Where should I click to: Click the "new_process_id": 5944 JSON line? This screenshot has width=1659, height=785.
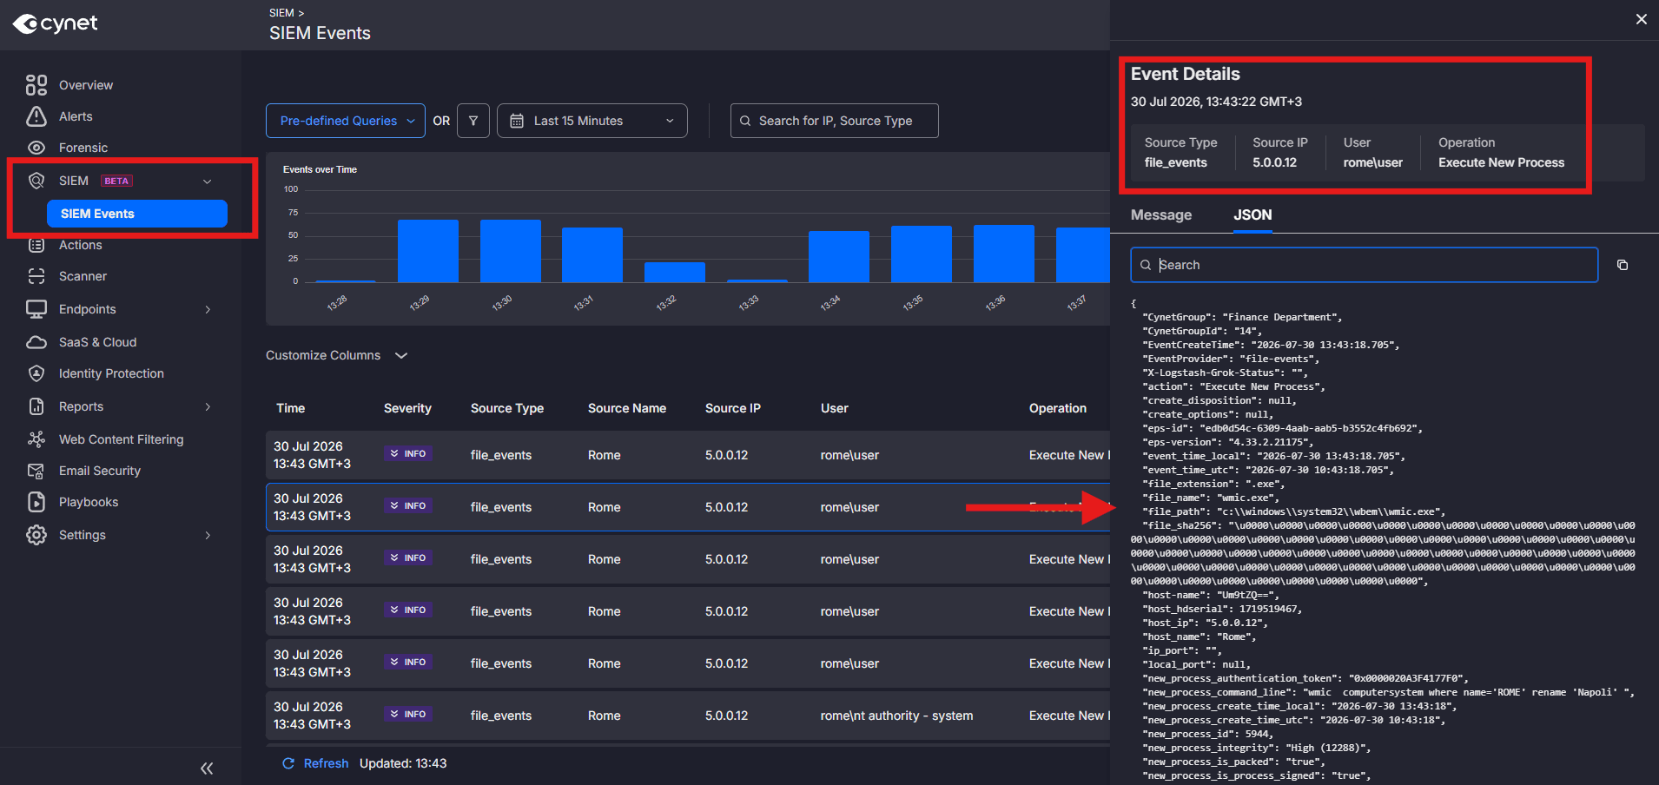tap(1207, 734)
